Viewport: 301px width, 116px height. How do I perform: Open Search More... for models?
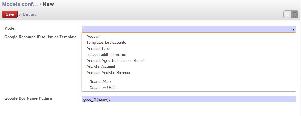[x=102, y=82]
